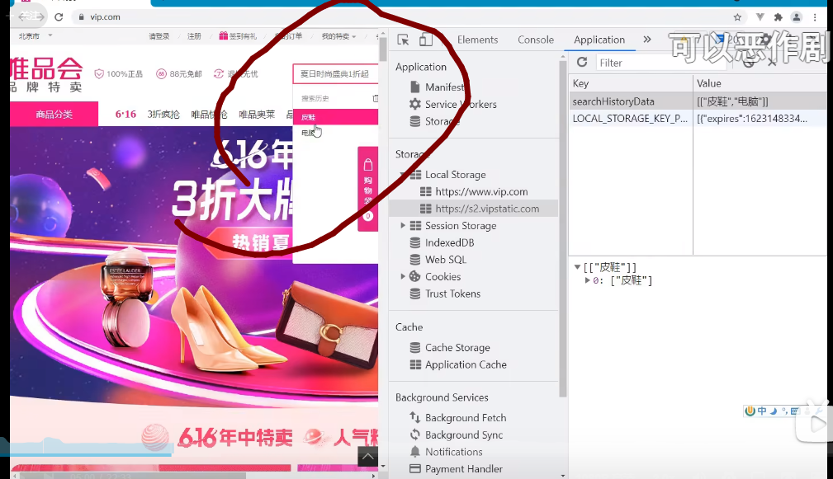This screenshot has width=833, height=479.
Task: Open the 6·16 navigation item
Action: (x=126, y=114)
